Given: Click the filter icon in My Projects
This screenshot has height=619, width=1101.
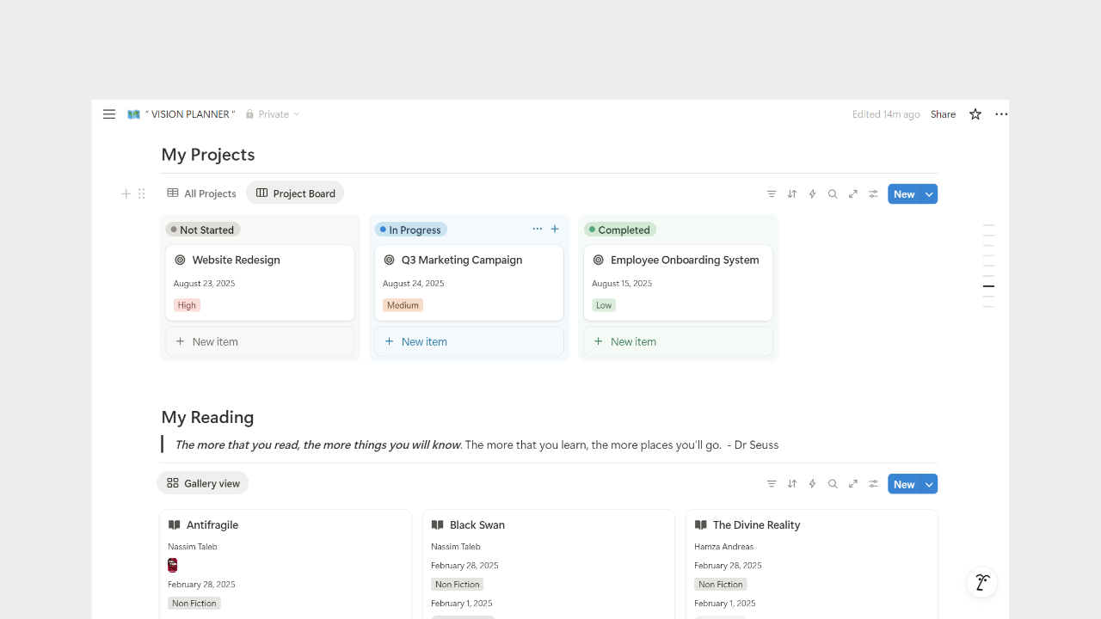Looking at the screenshot, I should pos(772,194).
